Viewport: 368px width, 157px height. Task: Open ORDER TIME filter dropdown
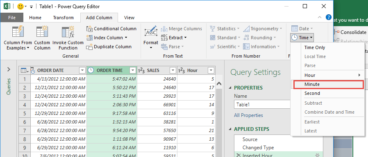coord(133,70)
